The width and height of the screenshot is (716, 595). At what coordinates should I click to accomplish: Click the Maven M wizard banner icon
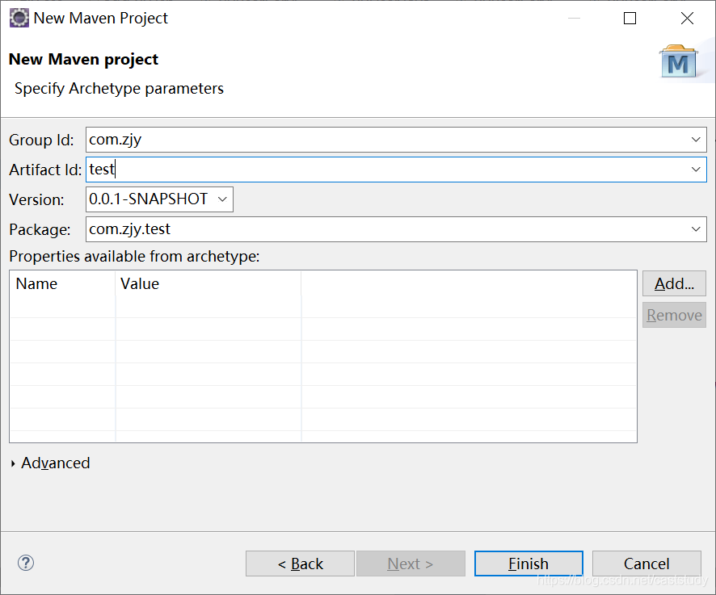click(x=679, y=61)
